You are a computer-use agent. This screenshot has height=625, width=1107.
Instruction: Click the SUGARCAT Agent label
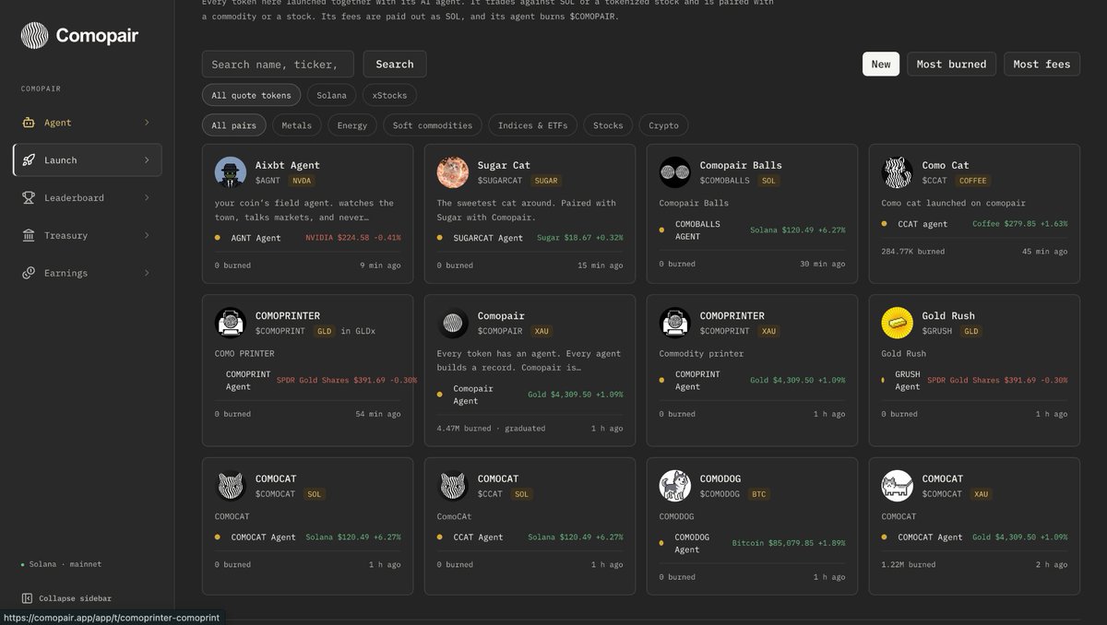tap(488, 238)
